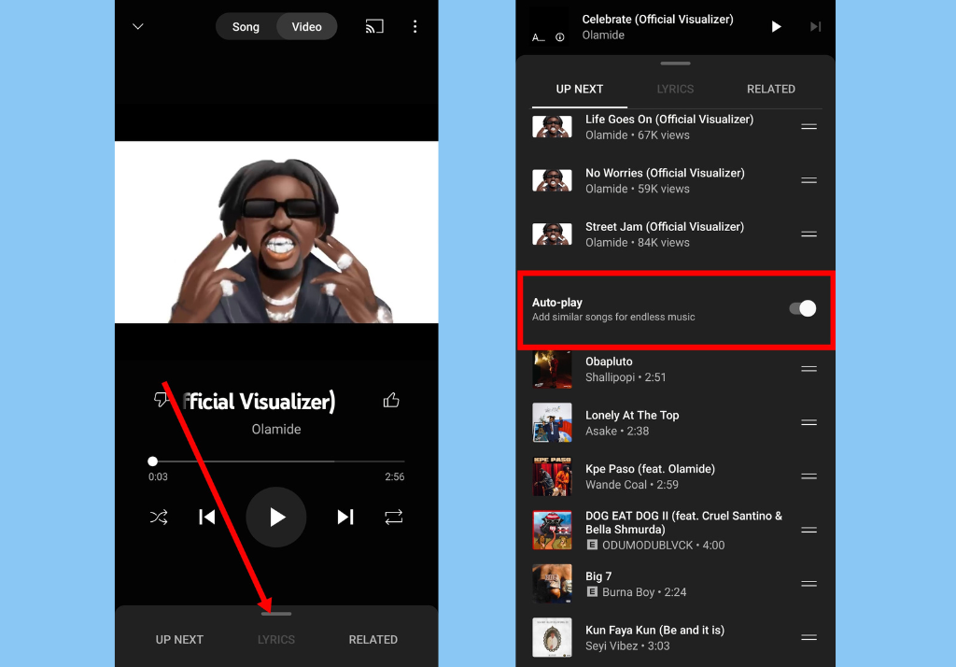The height and width of the screenshot is (667, 956).
Task: Click the queue panel drag handle at top
Action: point(676,64)
